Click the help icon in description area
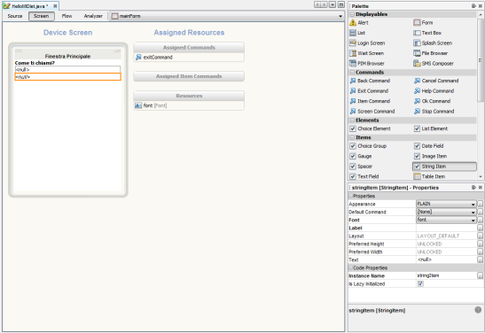 coord(478,309)
